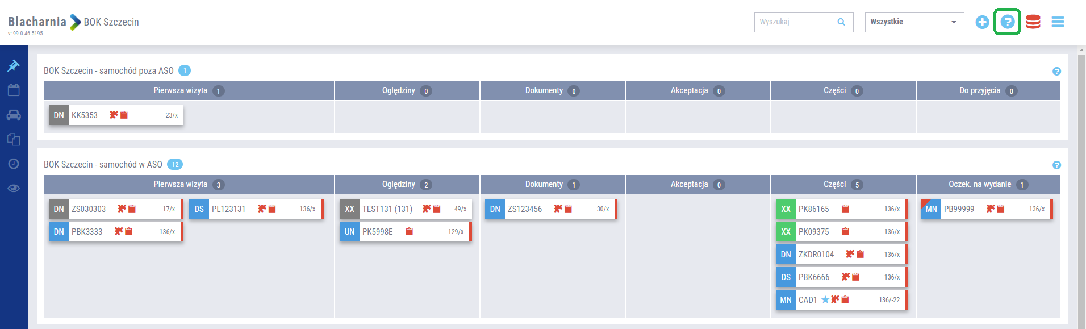Viewport: 1086px width, 329px height.
Task: Click the red database icon
Action: point(1033,22)
